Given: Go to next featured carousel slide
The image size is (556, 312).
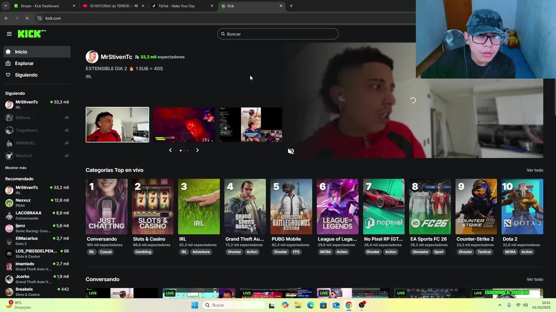Looking at the screenshot, I should (197, 150).
